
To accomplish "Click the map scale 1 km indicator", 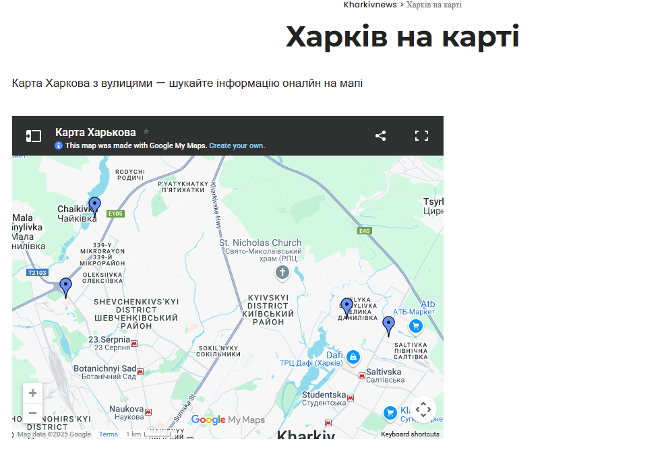I will 148,434.
